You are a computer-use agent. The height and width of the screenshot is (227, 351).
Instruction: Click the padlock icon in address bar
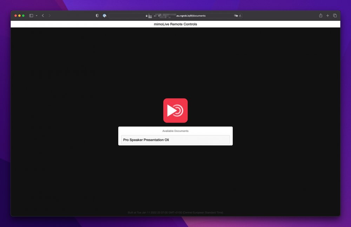[x=147, y=16]
